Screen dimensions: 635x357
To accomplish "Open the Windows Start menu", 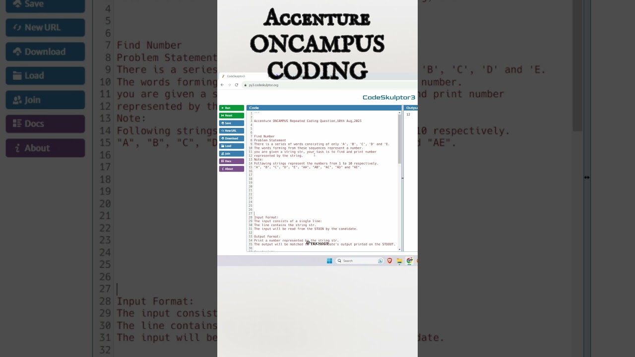I will [x=329, y=261].
